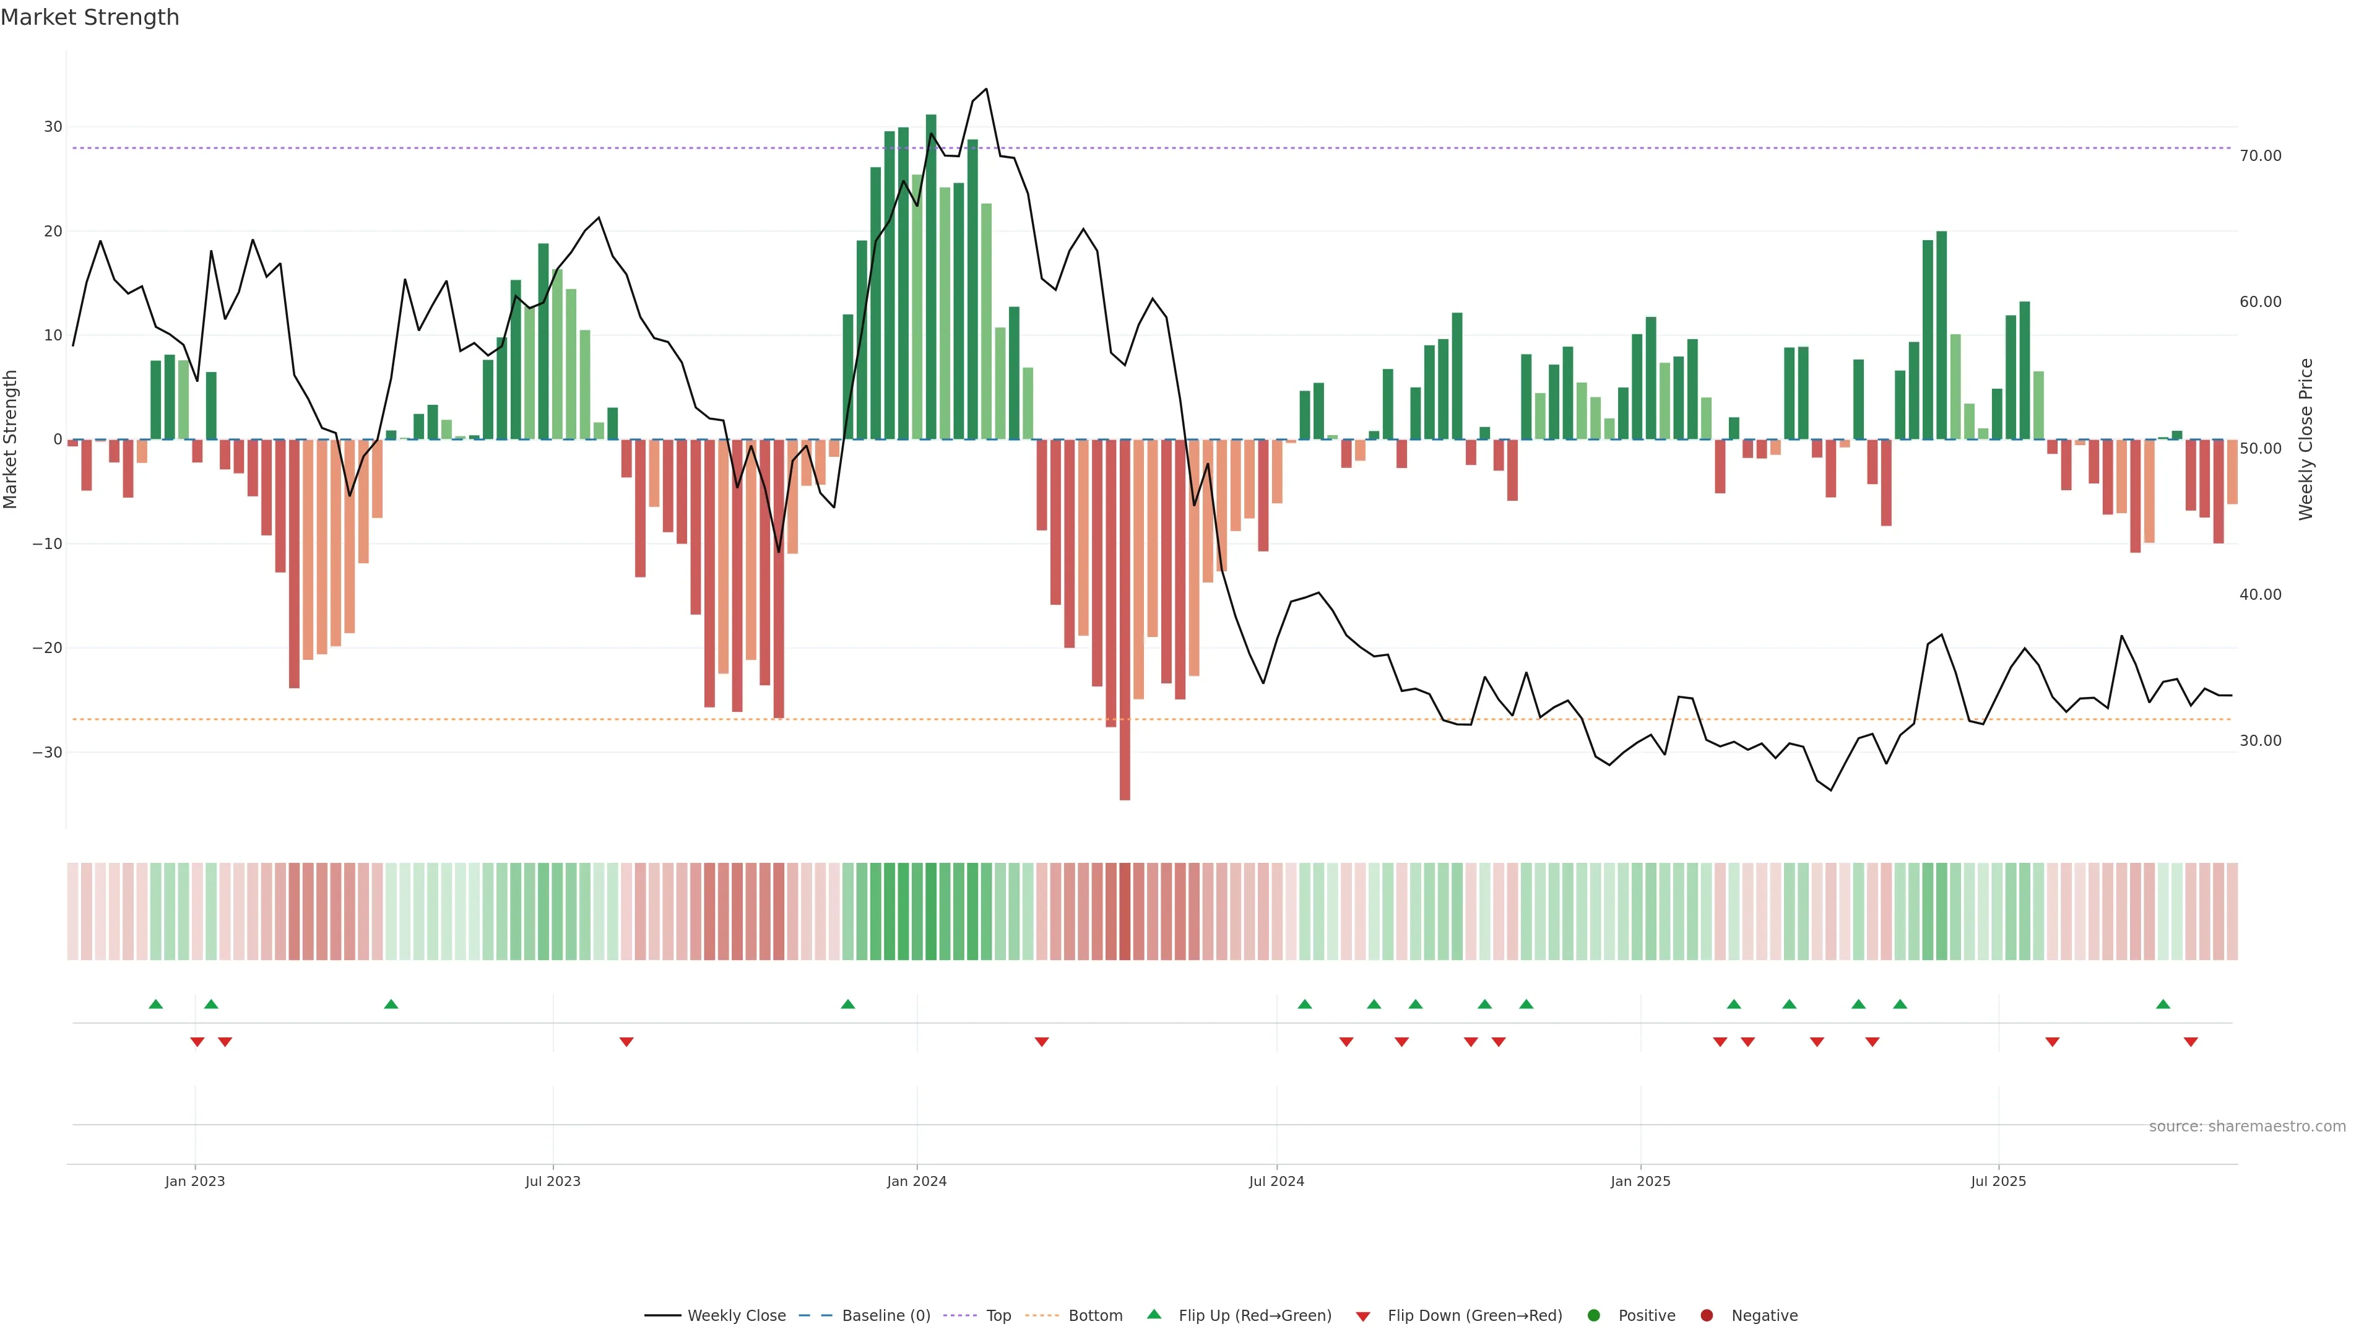Click the Flip Up marker near Jan 2024
The height and width of the screenshot is (1337, 2377).
(x=848, y=1004)
